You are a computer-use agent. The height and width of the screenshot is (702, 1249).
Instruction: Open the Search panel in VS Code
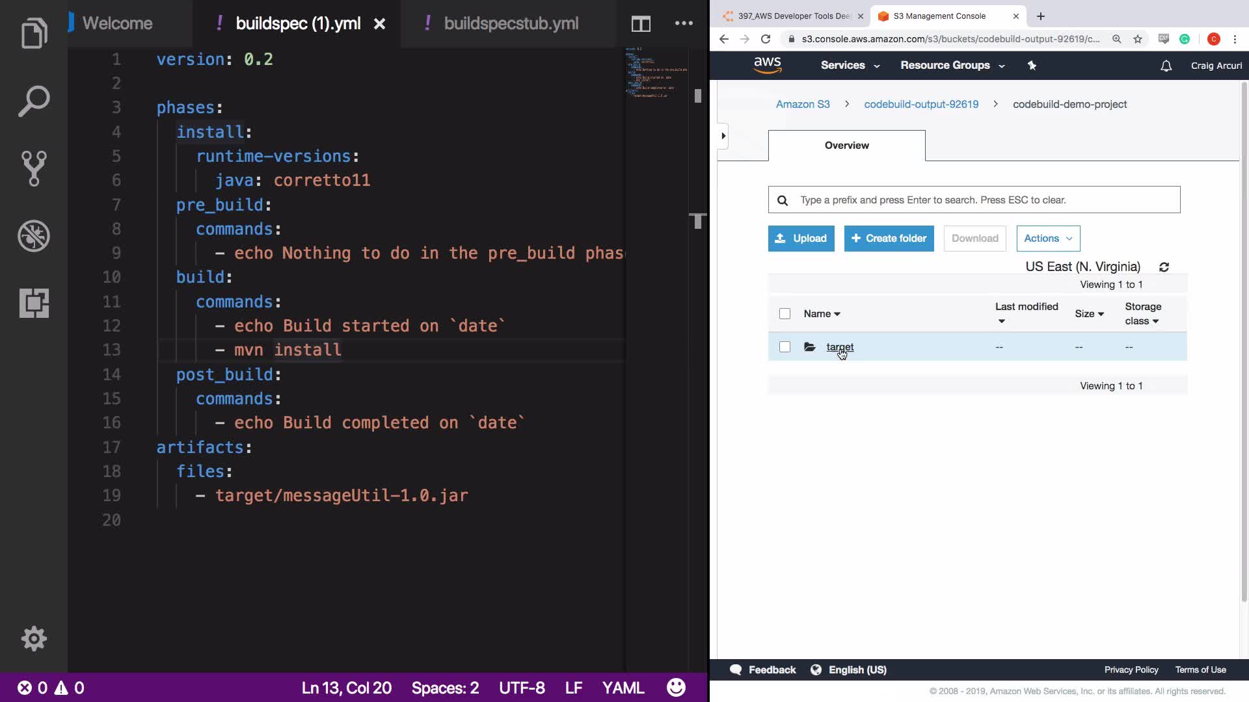[x=34, y=101]
